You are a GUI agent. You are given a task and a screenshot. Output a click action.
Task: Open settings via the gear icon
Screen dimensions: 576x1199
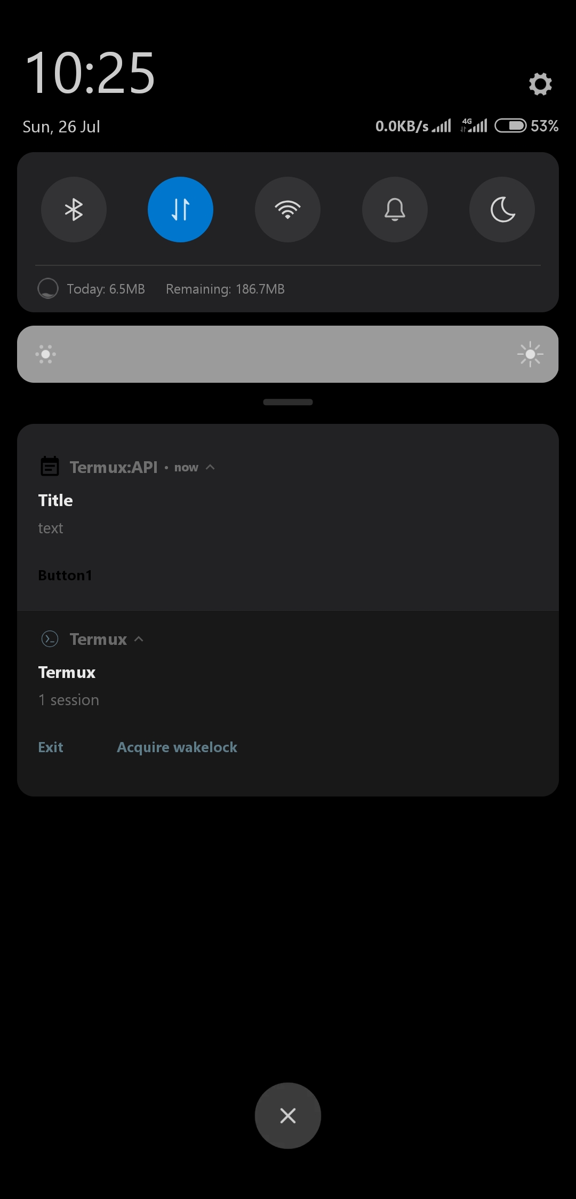[540, 84]
